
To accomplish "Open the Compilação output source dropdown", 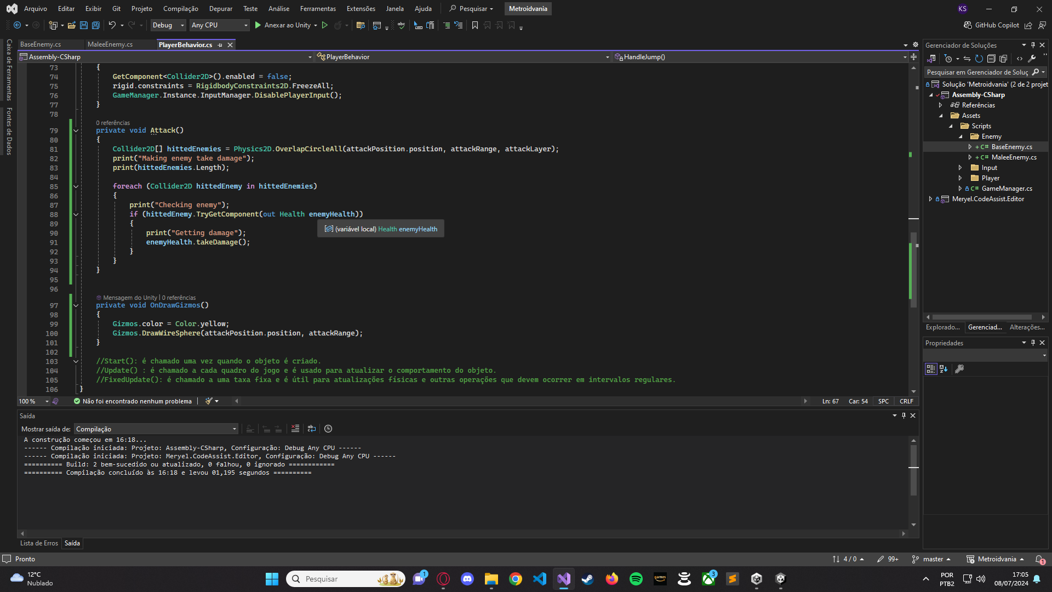I will pos(156,429).
